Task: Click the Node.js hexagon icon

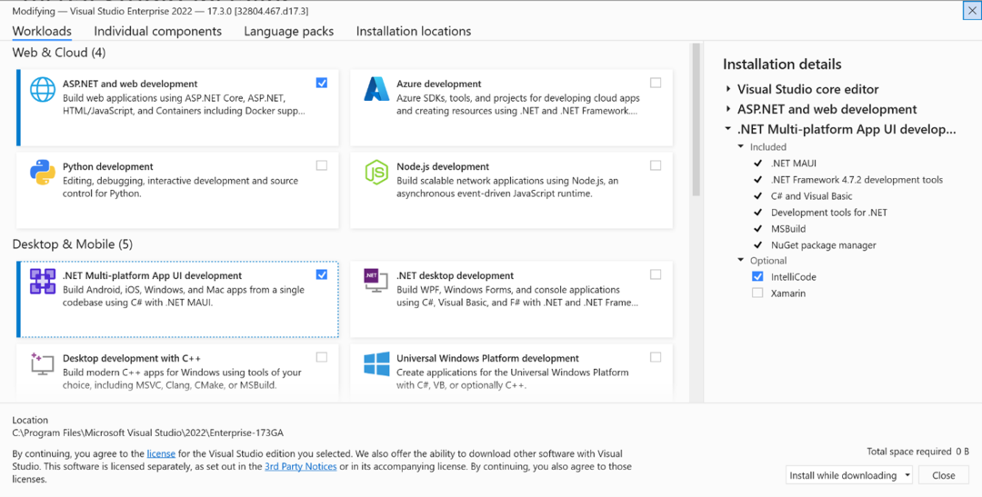Action: point(376,172)
